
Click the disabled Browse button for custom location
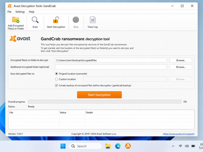click(x=181, y=79)
